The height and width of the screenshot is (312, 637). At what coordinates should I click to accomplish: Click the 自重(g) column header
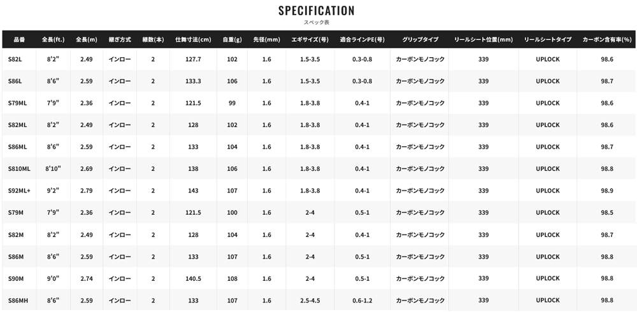click(232, 39)
